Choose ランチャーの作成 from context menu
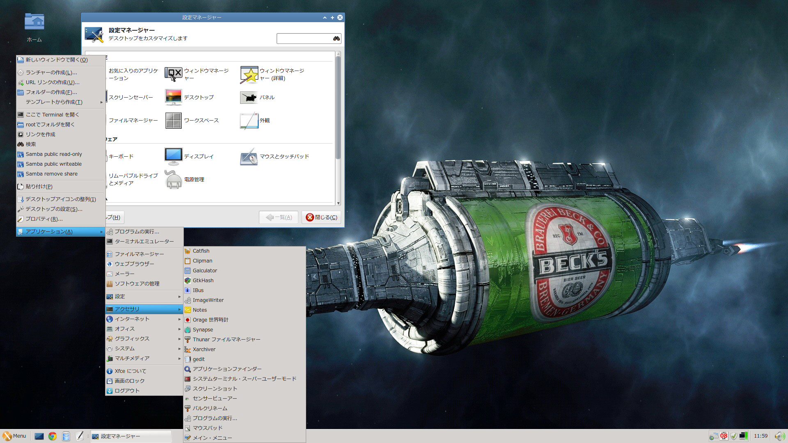788x443 pixels. point(61,73)
